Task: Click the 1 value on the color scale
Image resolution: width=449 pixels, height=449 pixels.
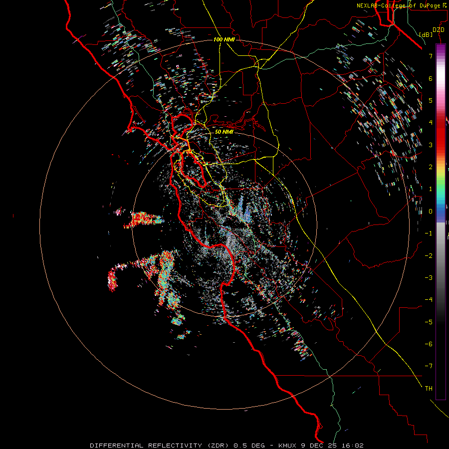Action: 431,189
